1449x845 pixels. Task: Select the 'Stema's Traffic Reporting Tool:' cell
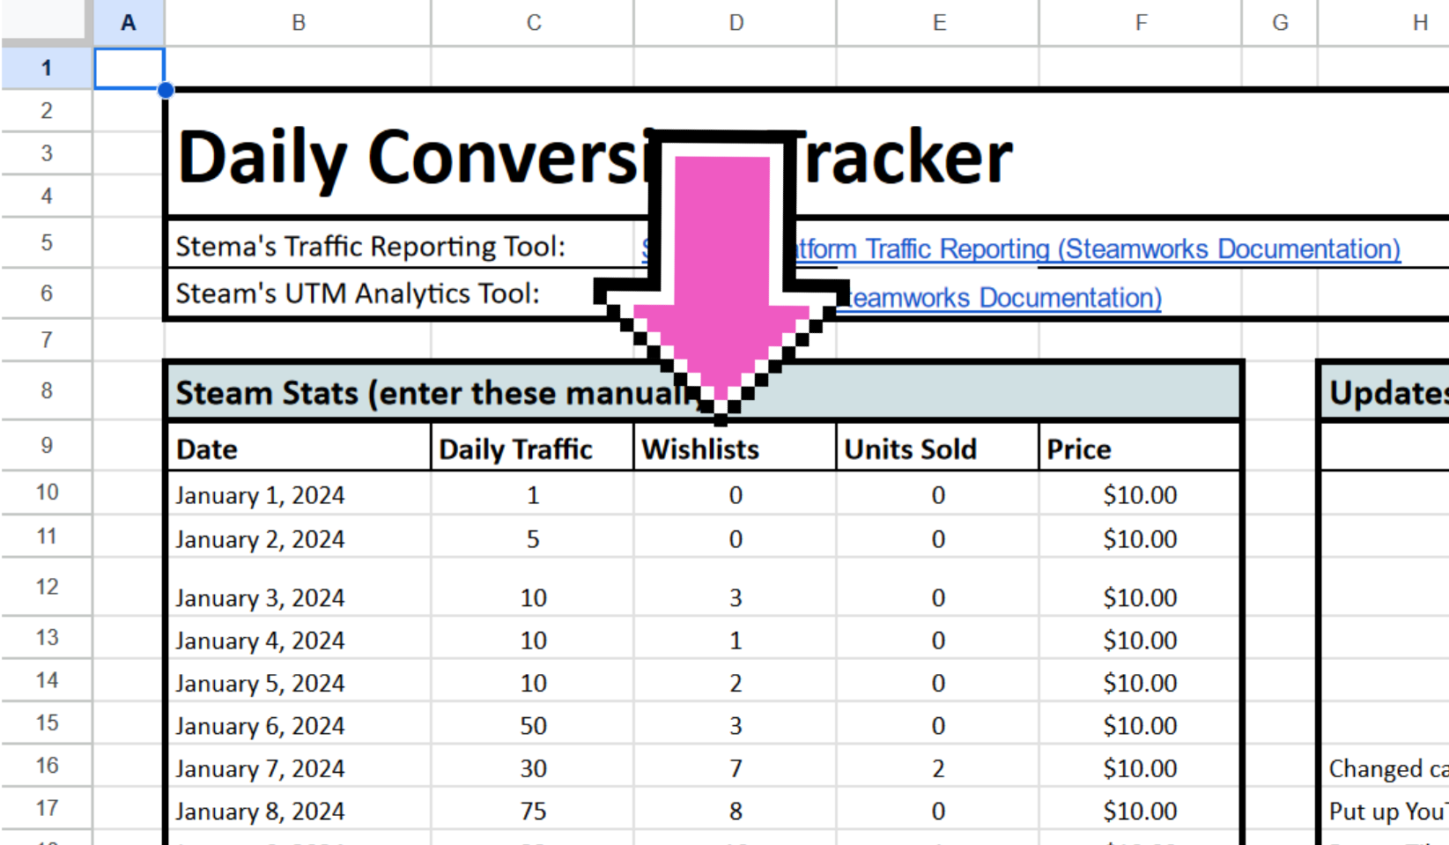[x=401, y=244]
